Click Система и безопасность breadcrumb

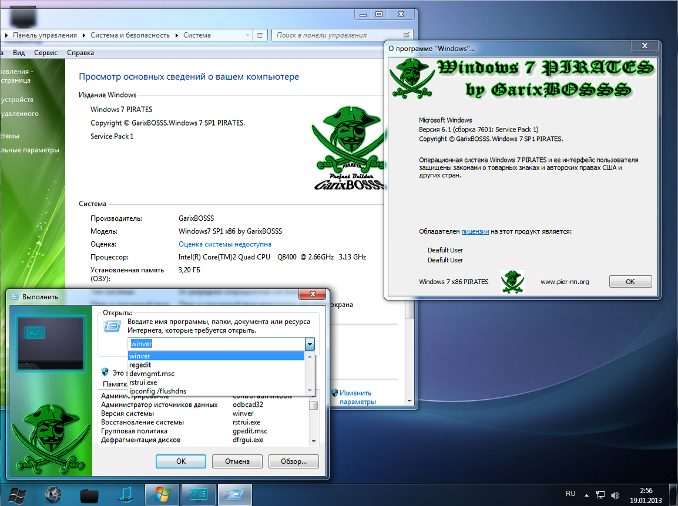tap(130, 35)
